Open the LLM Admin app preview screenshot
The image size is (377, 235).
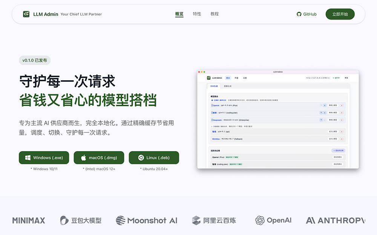[278, 119]
